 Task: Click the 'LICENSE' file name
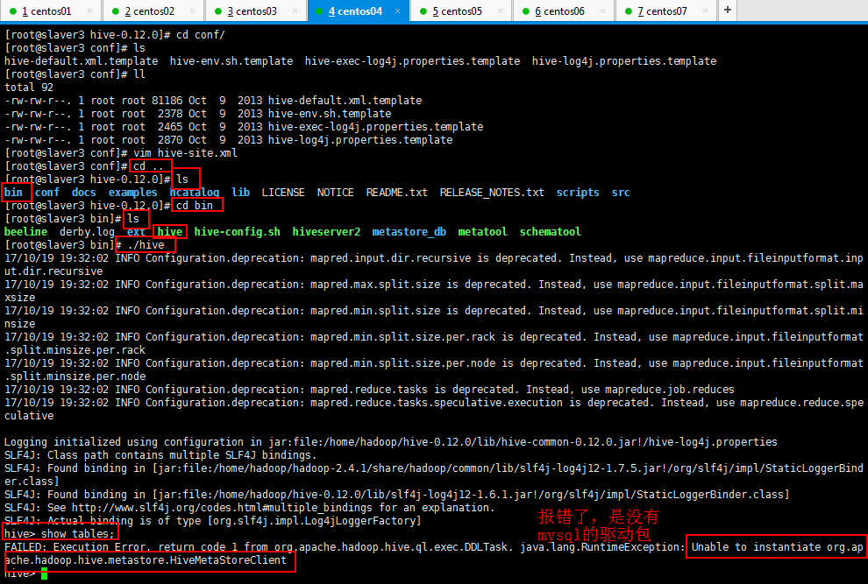pos(283,193)
